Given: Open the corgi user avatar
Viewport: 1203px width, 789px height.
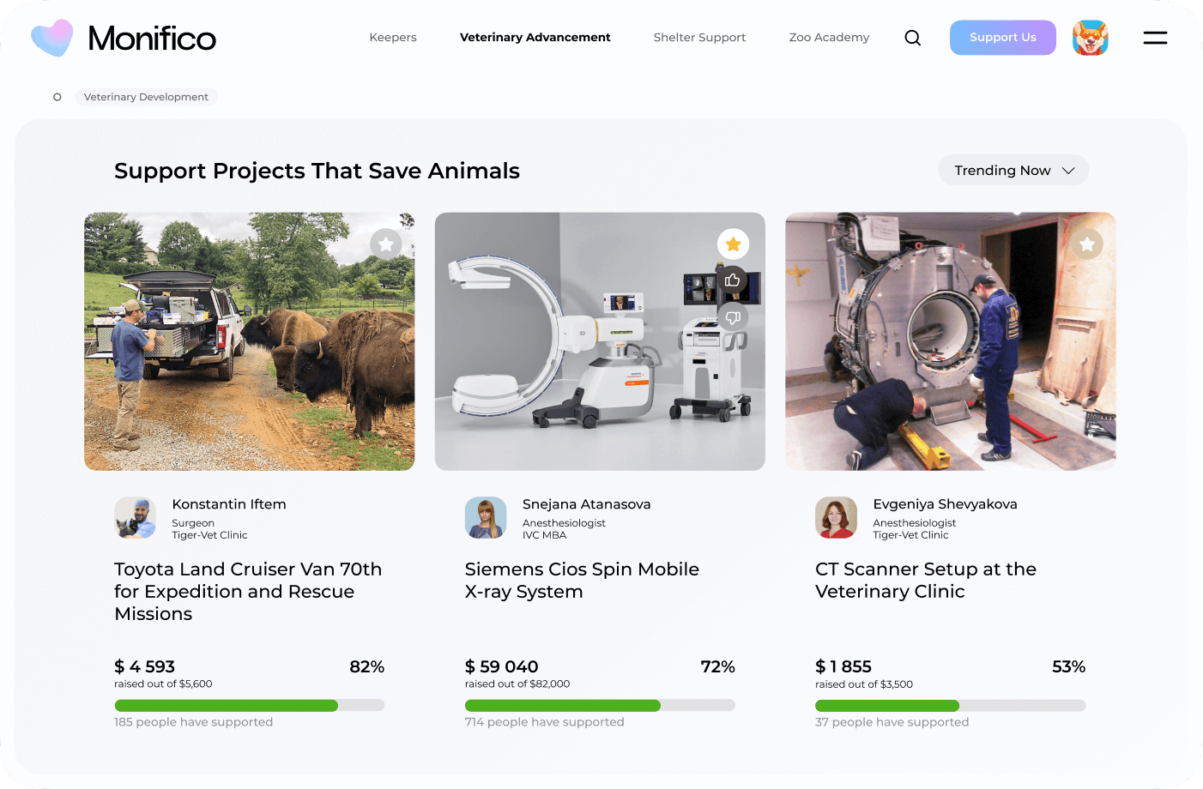Looking at the screenshot, I should tap(1091, 38).
